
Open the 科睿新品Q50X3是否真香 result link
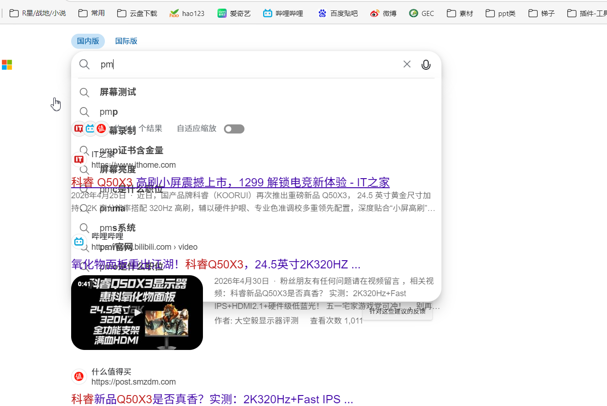212,400
